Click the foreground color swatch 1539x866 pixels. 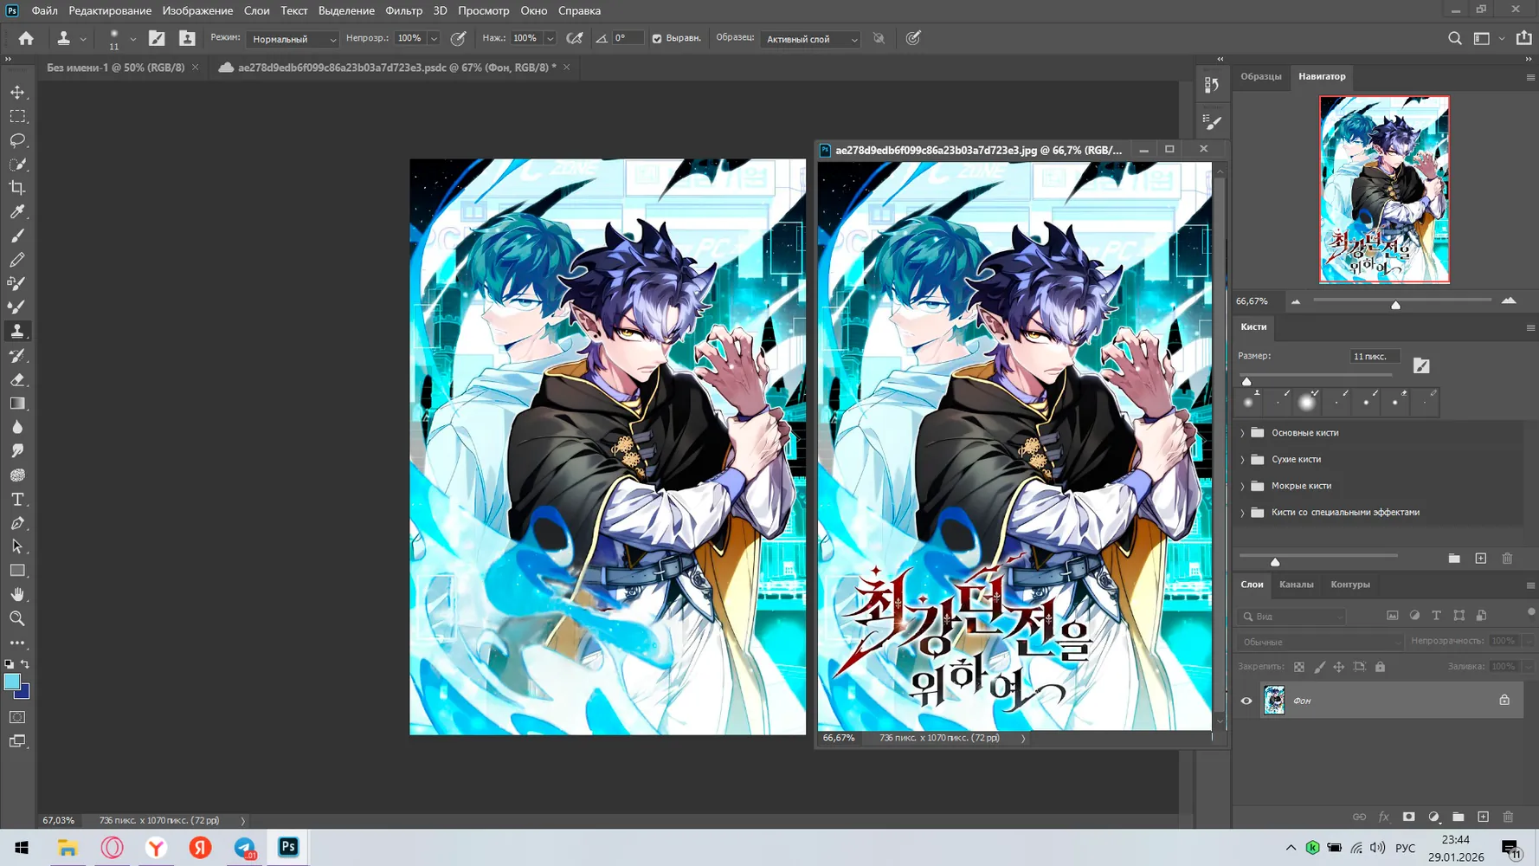click(12, 682)
